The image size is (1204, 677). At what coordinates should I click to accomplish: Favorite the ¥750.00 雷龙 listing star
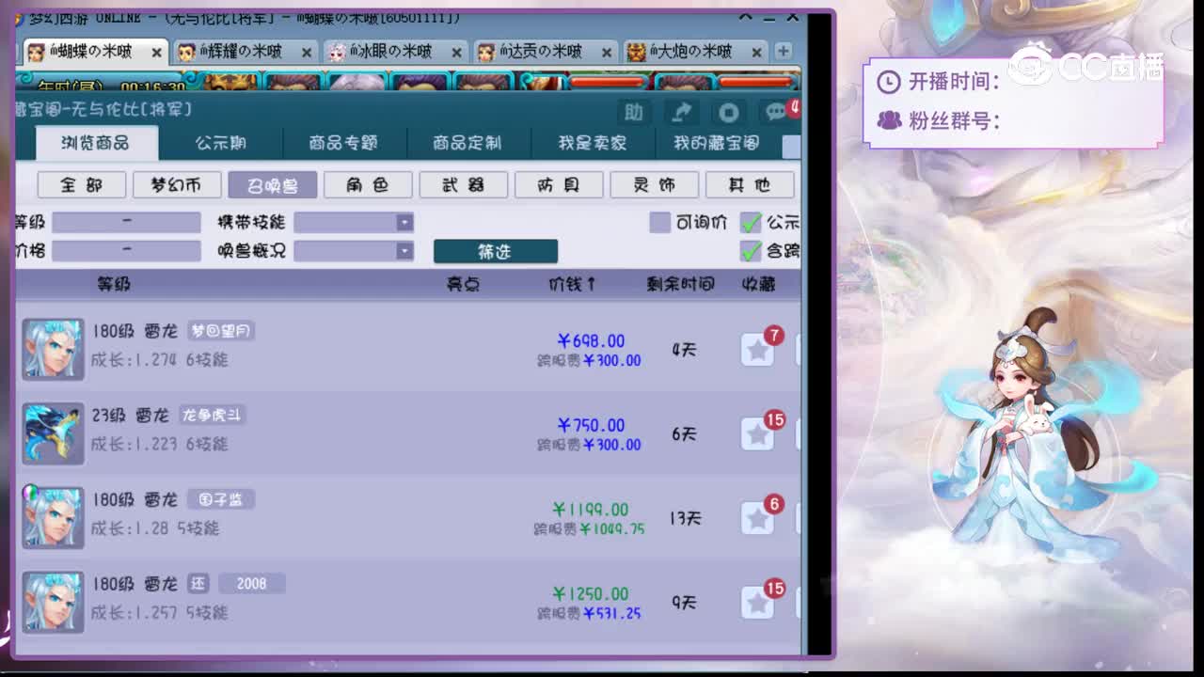pyautogui.click(x=757, y=433)
